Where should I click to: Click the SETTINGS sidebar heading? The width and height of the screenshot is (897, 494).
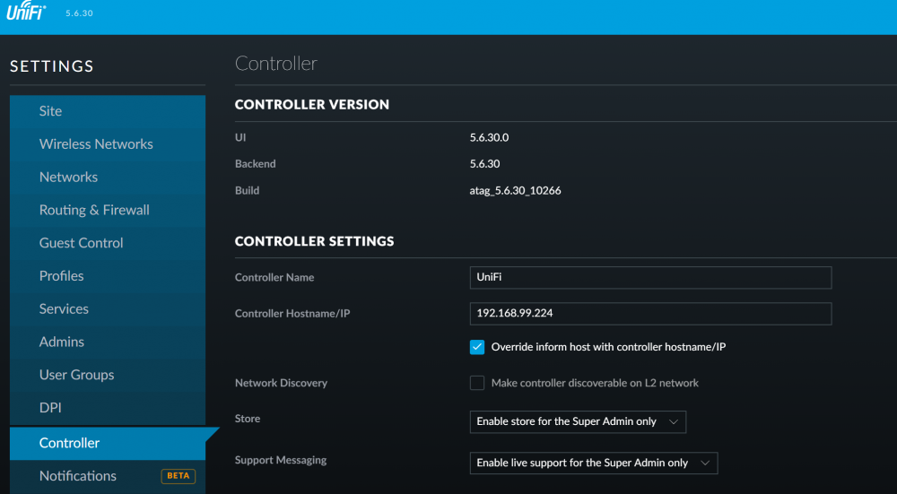pyautogui.click(x=52, y=66)
